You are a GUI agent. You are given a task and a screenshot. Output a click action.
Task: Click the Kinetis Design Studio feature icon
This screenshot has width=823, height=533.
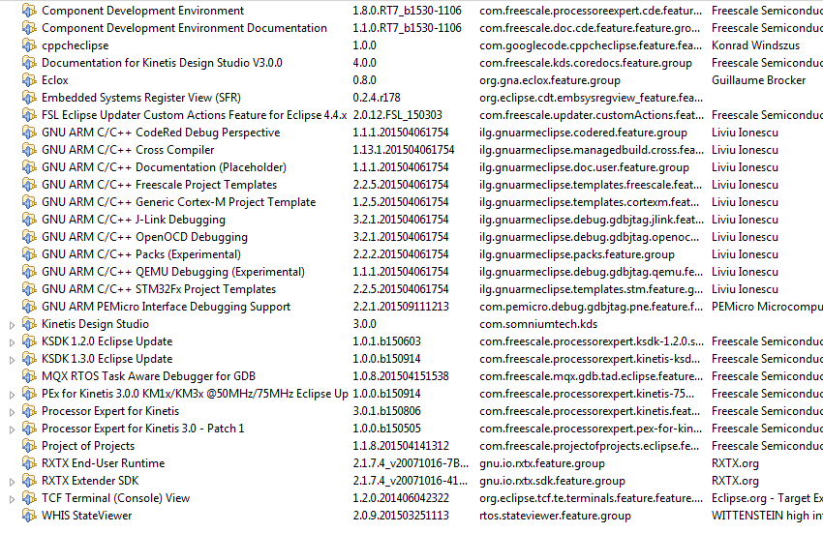[x=29, y=324]
